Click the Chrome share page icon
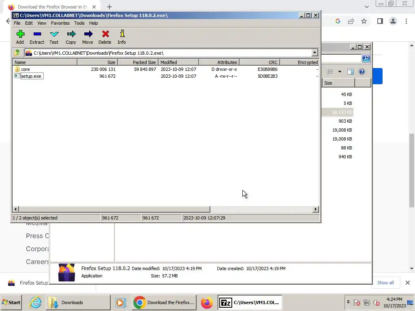The height and width of the screenshot is (311, 415). coord(351,21)
